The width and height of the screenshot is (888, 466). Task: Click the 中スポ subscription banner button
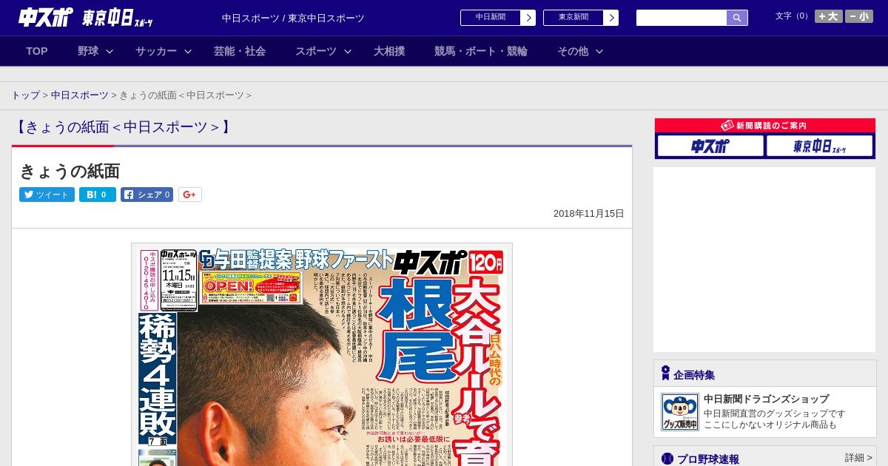(x=710, y=146)
